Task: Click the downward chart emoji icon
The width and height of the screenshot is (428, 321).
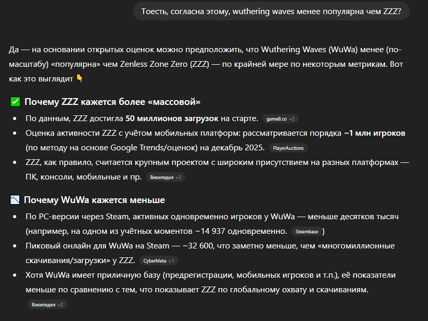Action: click(x=15, y=200)
